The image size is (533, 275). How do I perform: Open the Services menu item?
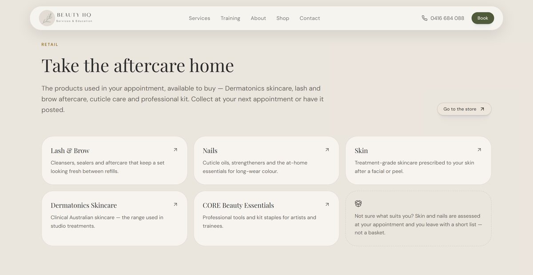(199, 18)
